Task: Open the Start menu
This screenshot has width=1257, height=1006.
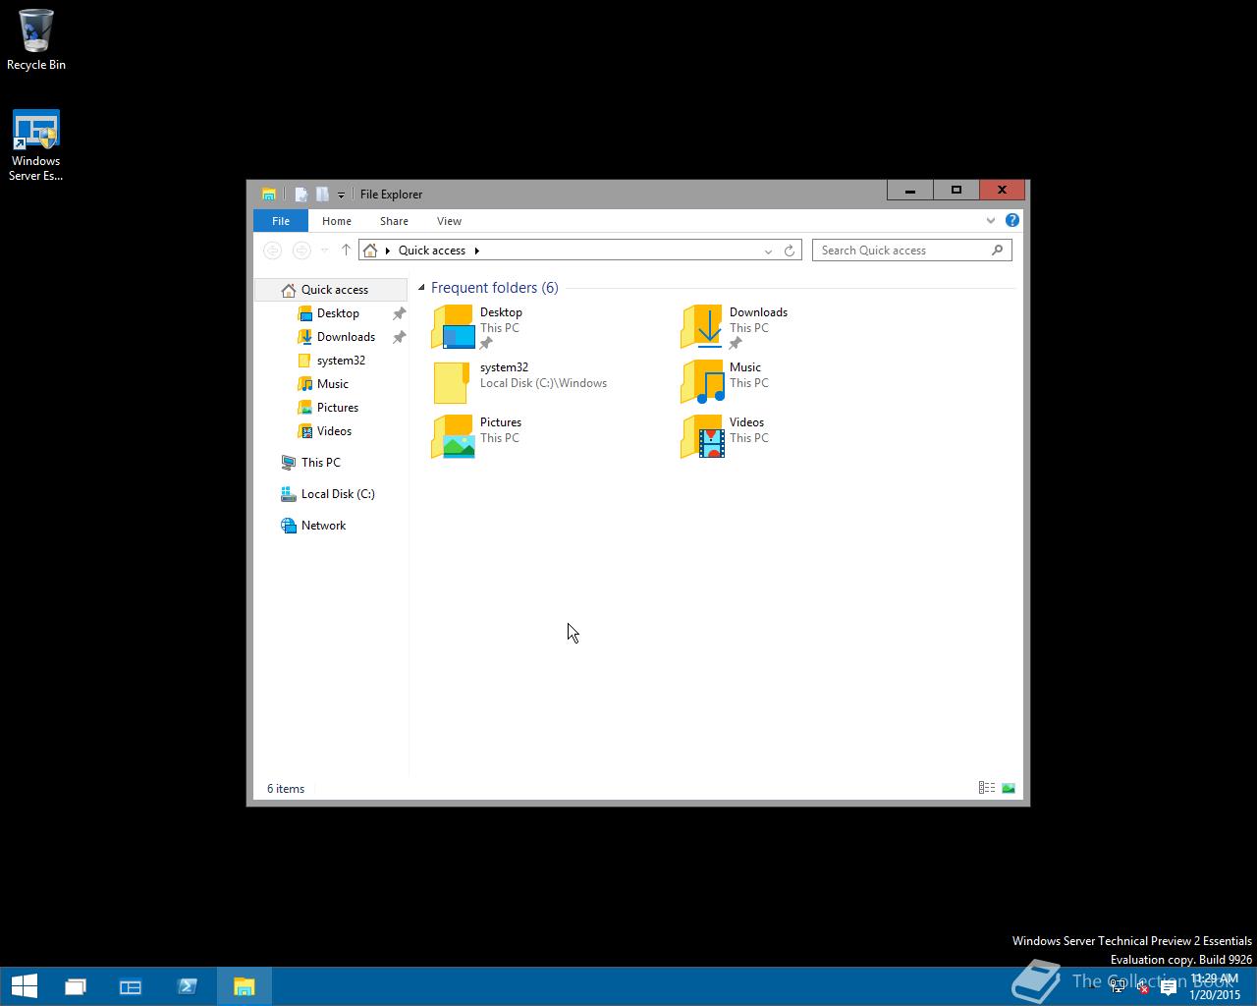Action: tap(24, 986)
